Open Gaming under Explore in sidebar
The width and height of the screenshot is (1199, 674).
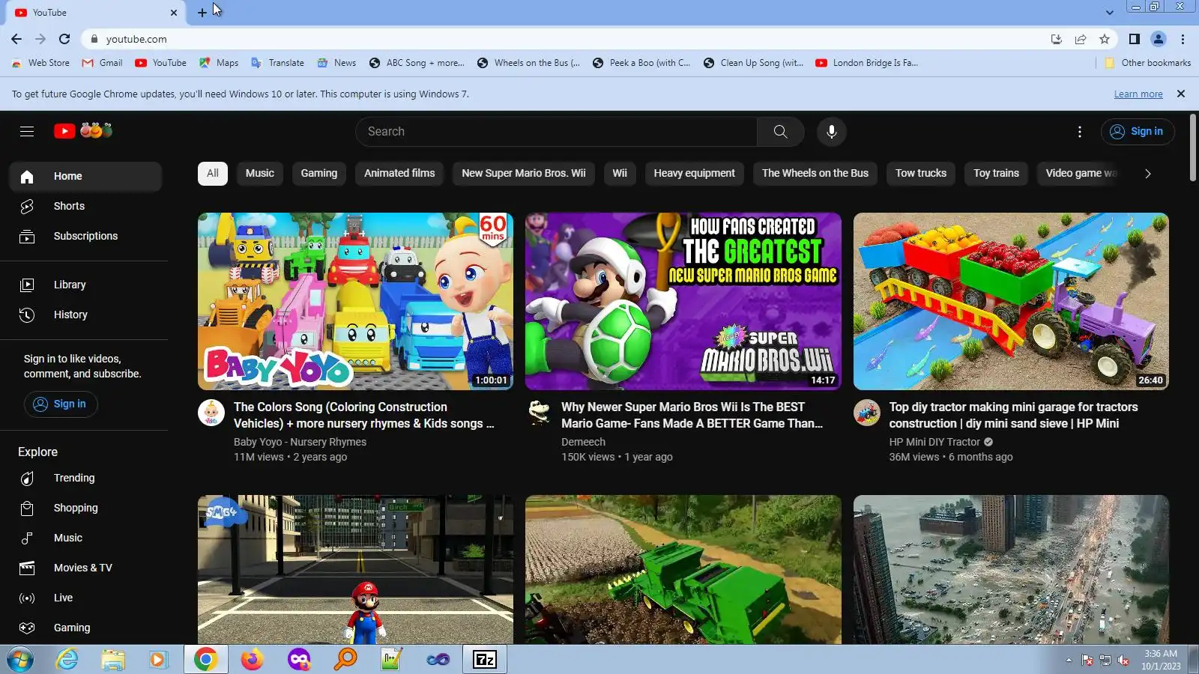pyautogui.click(x=85, y=628)
